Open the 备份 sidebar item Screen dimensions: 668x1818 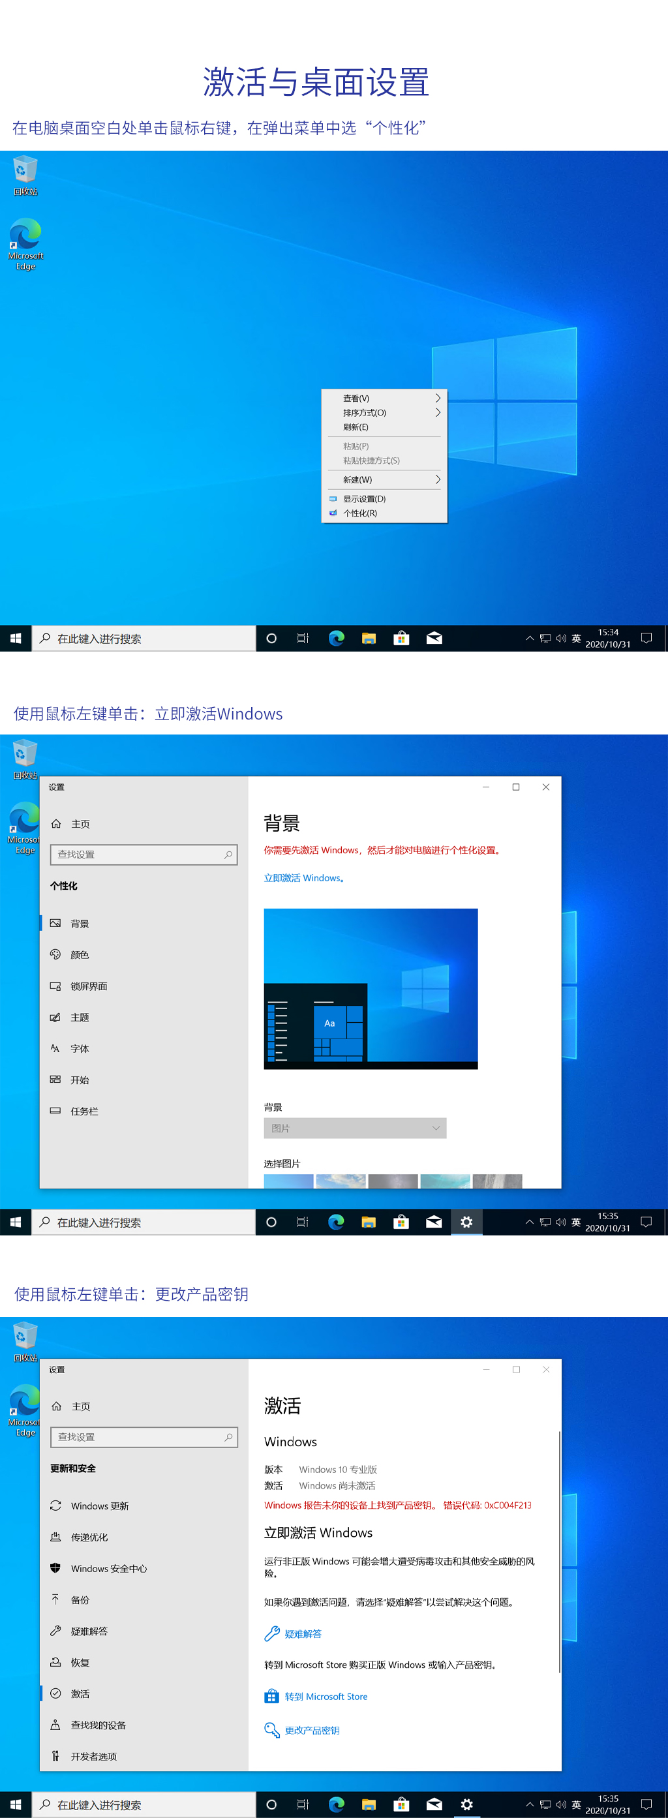click(144, 1600)
